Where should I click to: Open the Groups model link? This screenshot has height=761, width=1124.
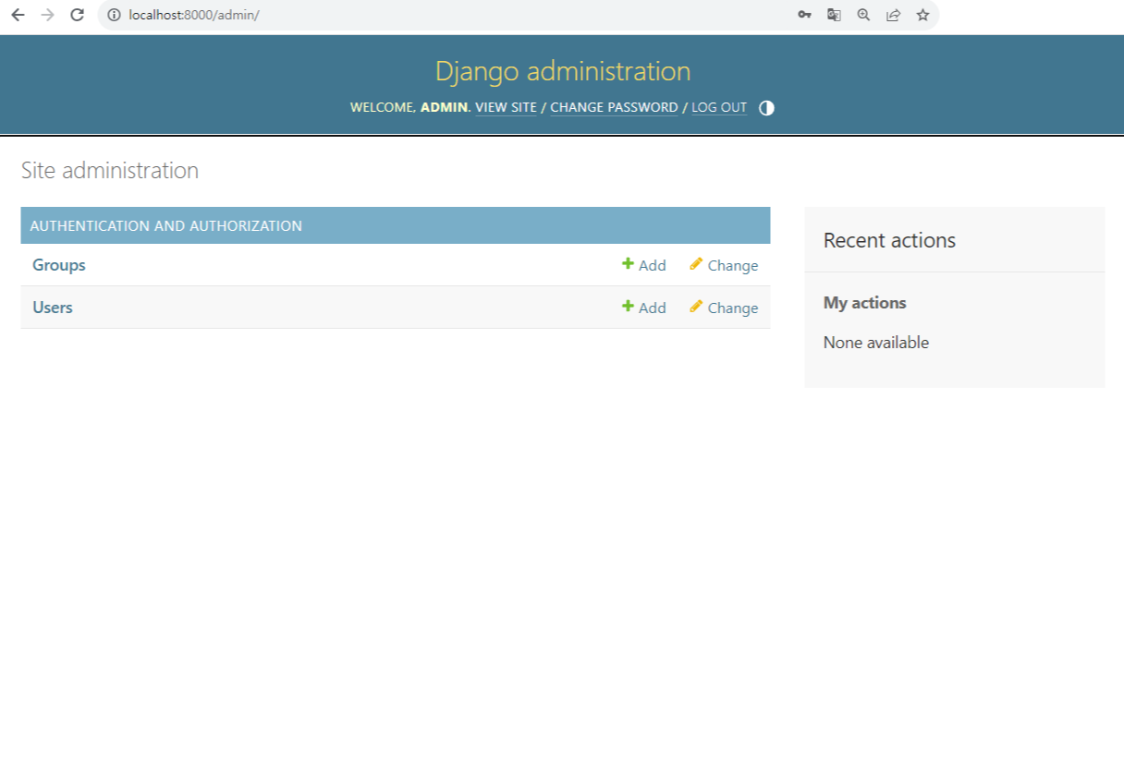point(59,265)
